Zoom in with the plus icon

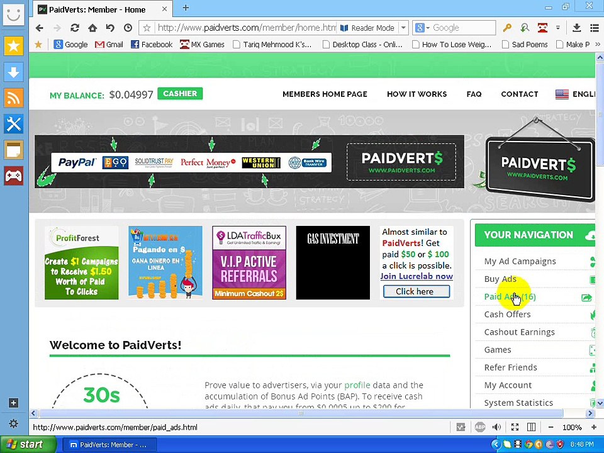point(593,427)
